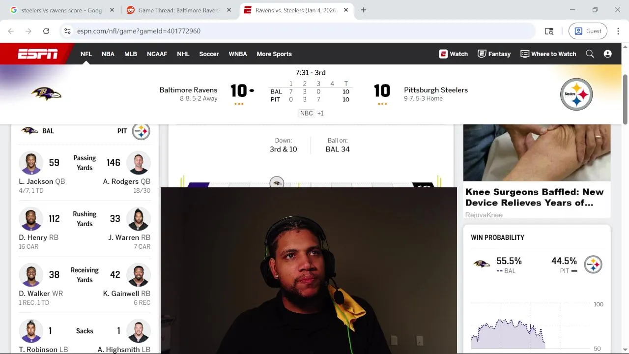Viewport: 629px width, 354px height.
Task: Open L. Jackson player link
Action: [36, 181]
